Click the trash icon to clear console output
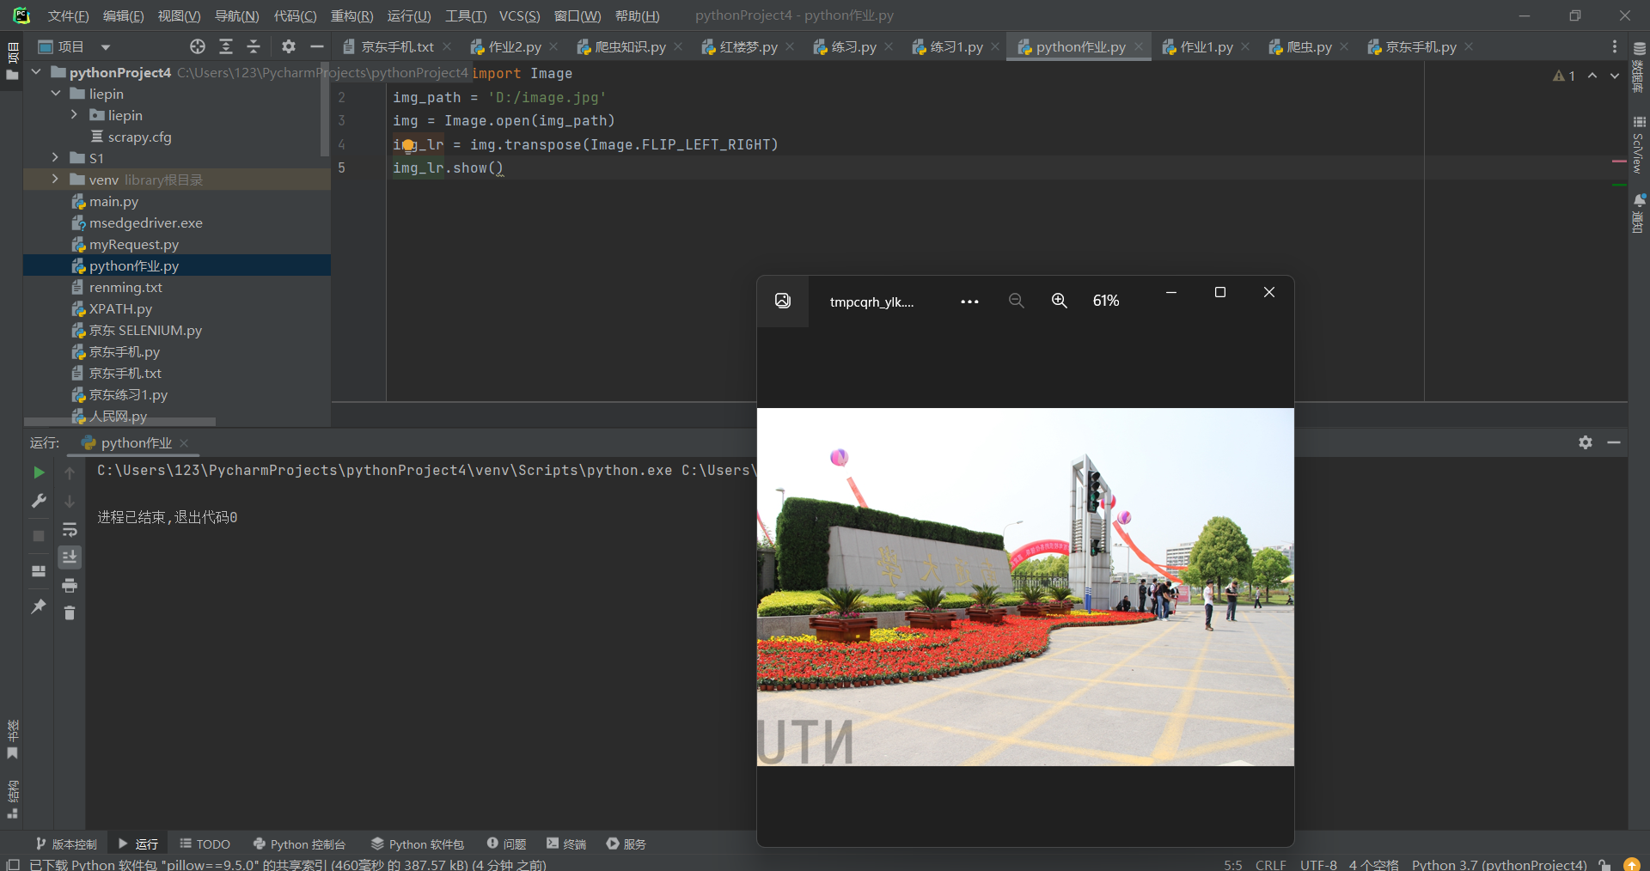The image size is (1650, 871). click(x=70, y=613)
